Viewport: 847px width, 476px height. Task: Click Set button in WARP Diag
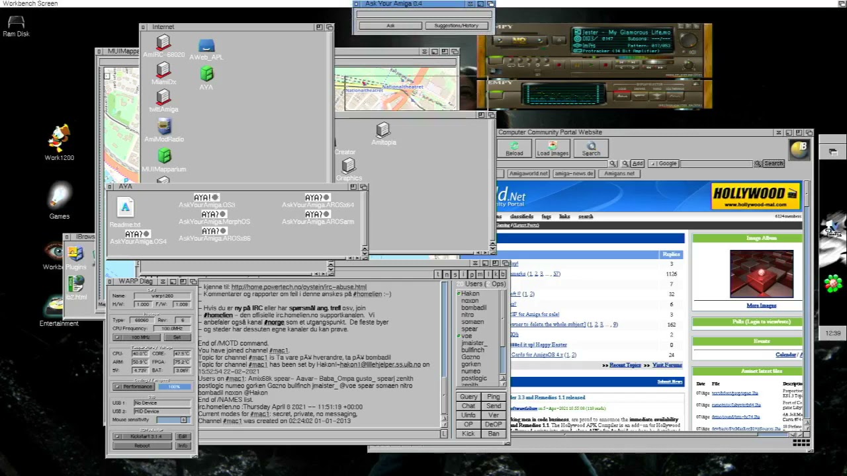[x=177, y=337]
